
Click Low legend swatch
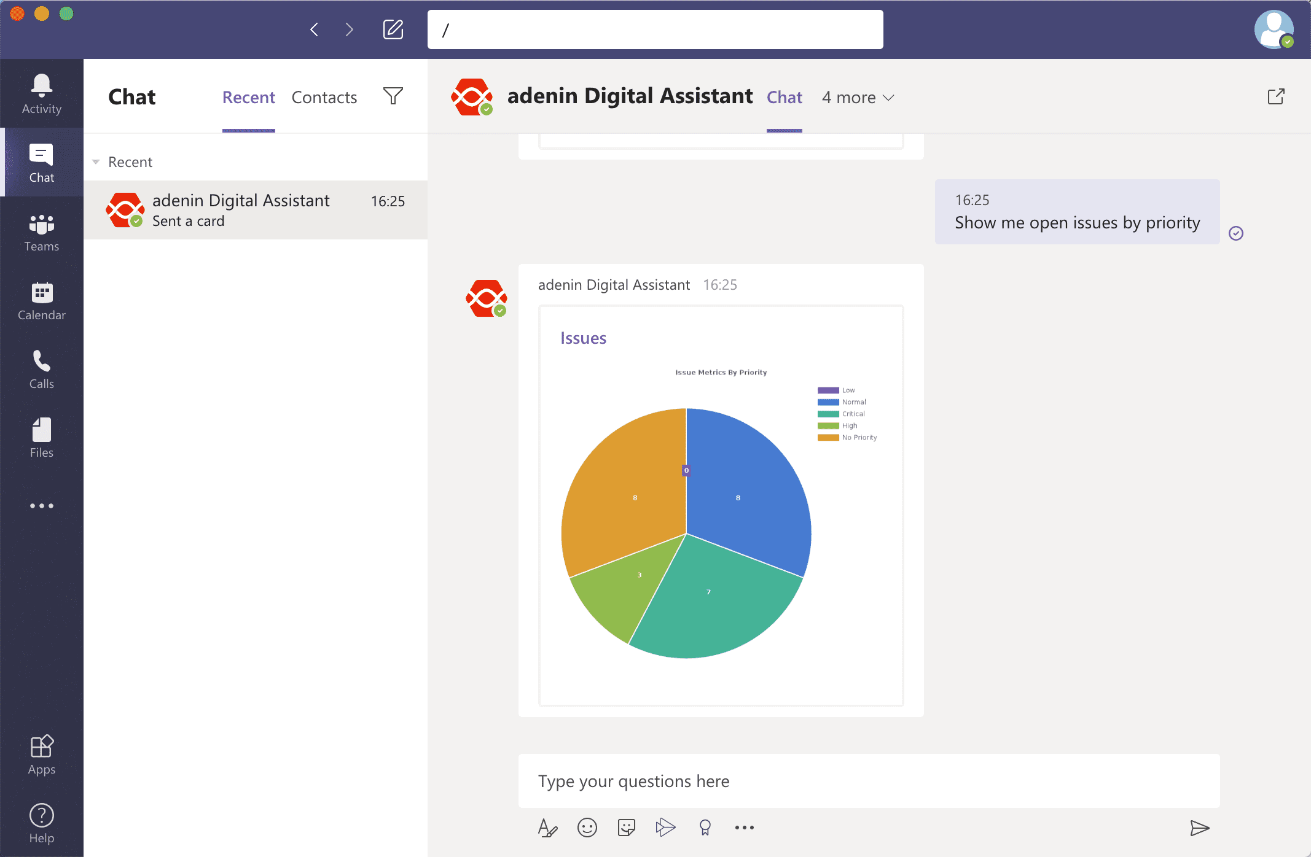[828, 390]
